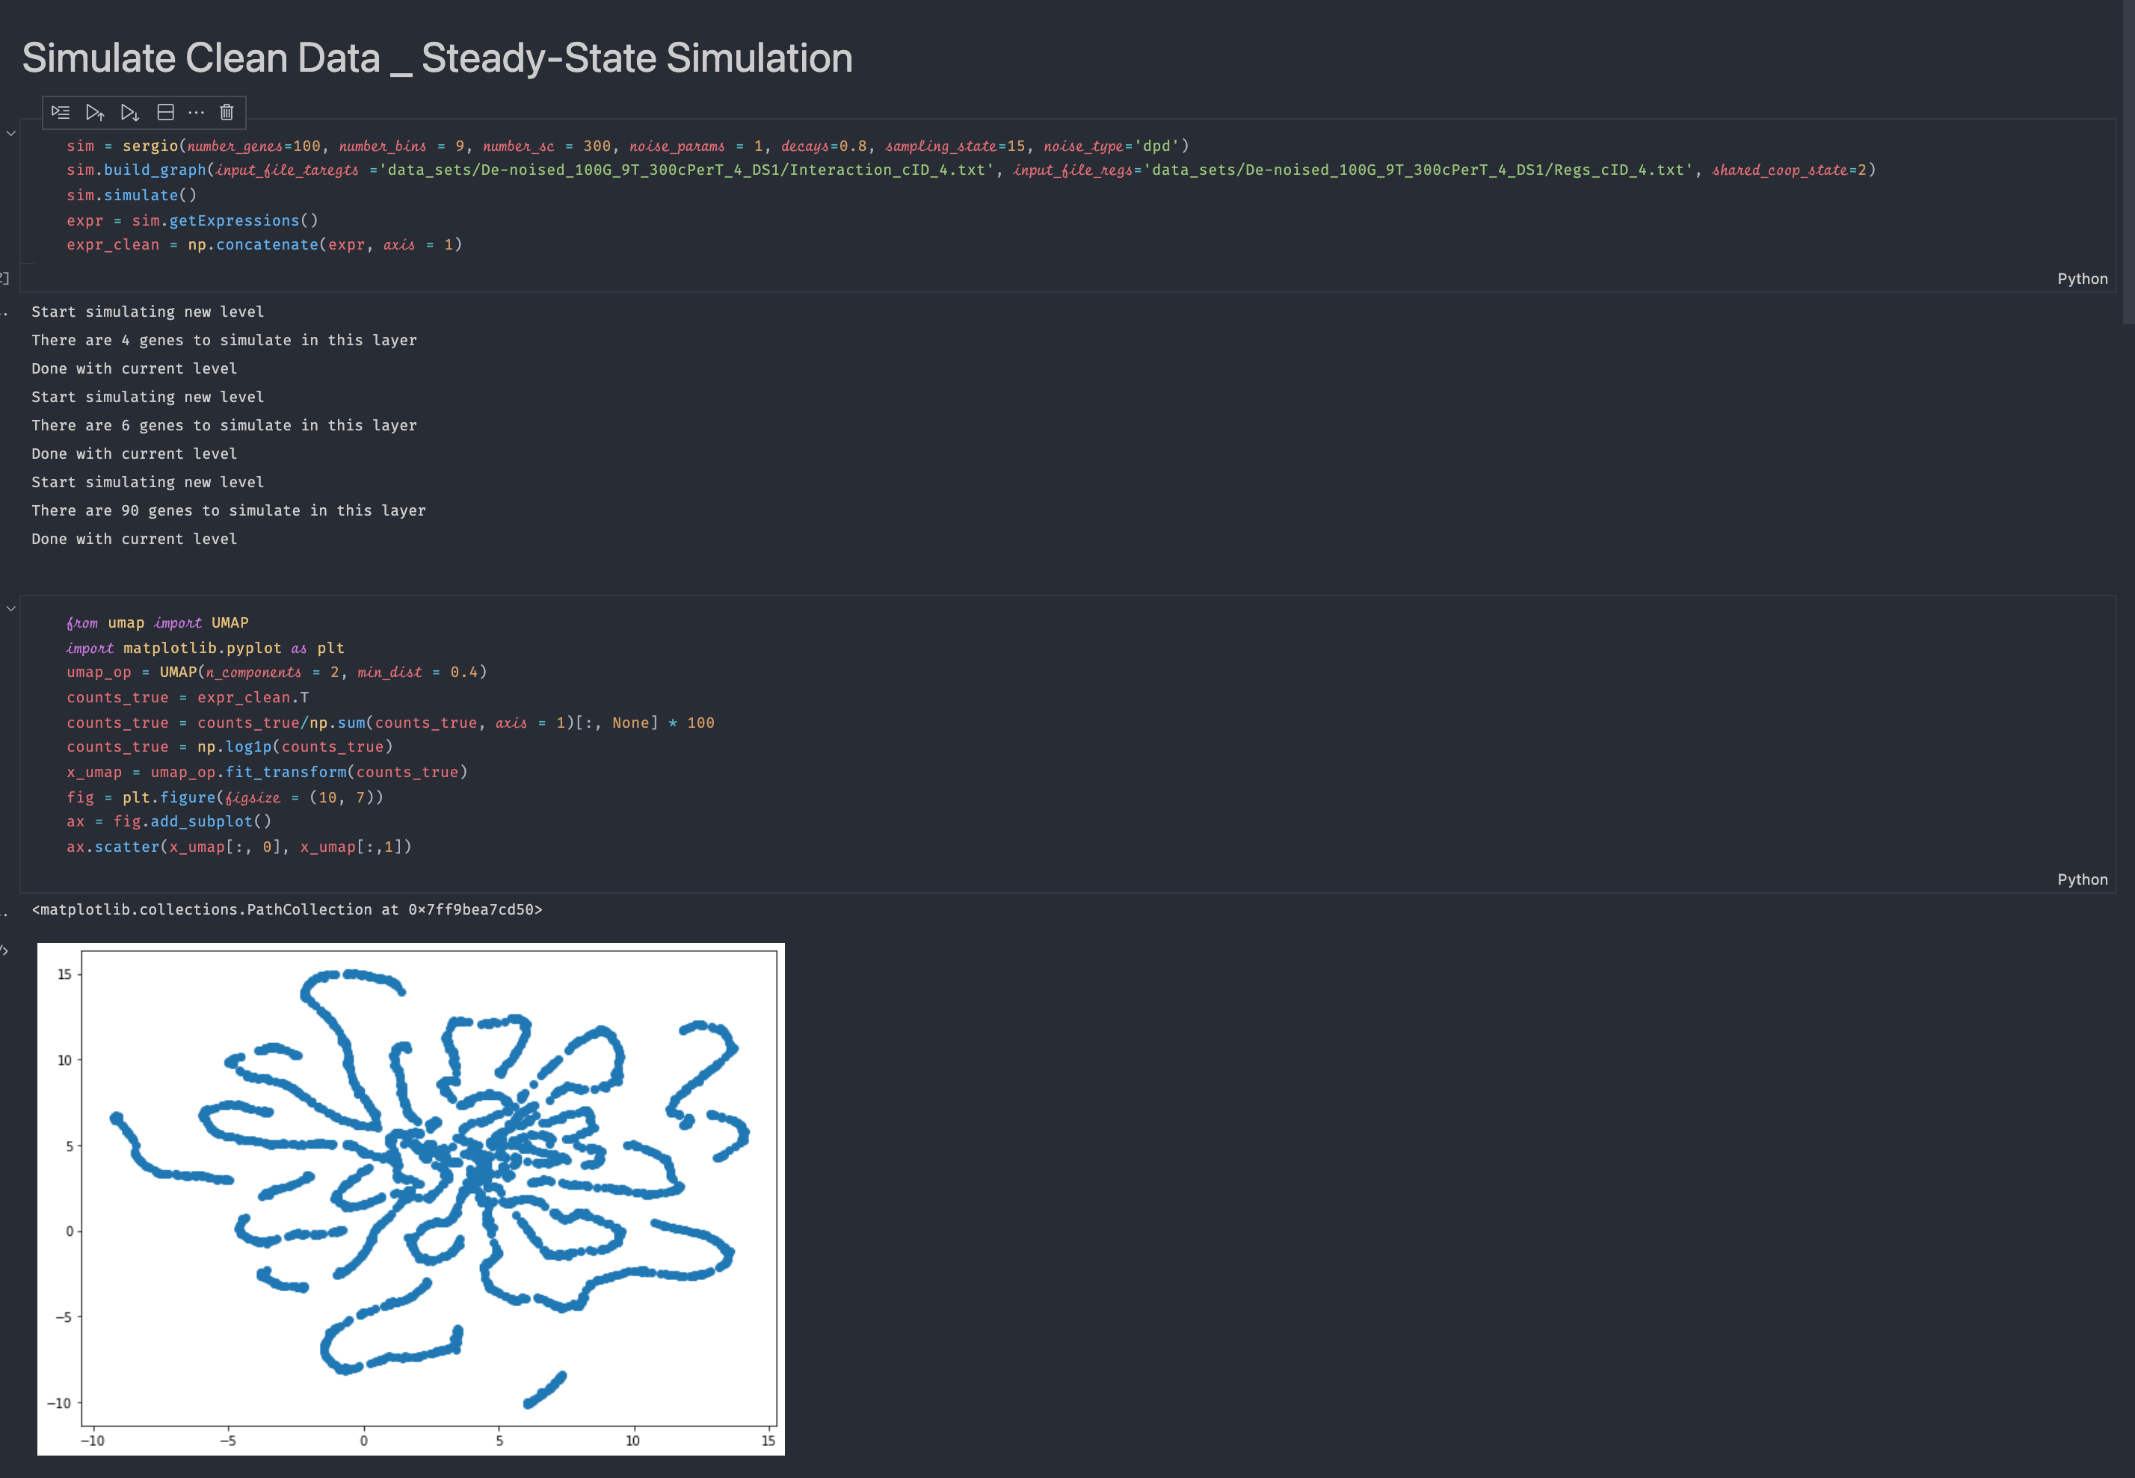Execute cell and below using toolbar icon
Image resolution: width=2135 pixels, height=1478 pixels.
coord(129,112)
